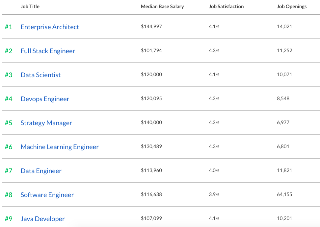Screen dimensions: 320x227
Task: Open the Devops Engineer job page
Action: [x=45, y=99]
